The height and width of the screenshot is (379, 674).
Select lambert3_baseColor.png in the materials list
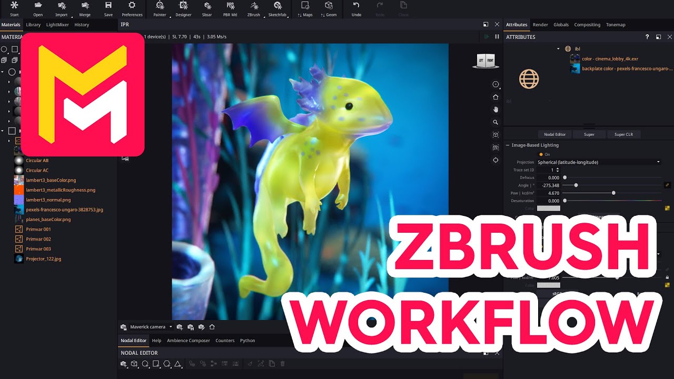(51, 180)
